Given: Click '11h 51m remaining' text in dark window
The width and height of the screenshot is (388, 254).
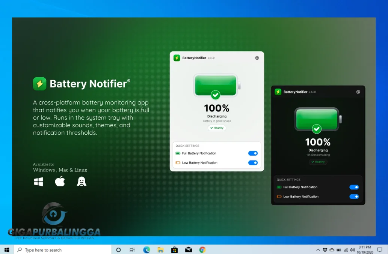Looking at the screenshot, I should [318, 155].
